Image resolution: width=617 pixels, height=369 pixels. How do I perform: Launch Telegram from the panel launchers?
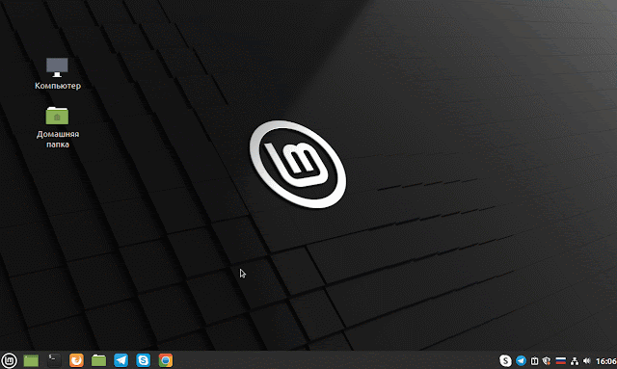point(121,360)
